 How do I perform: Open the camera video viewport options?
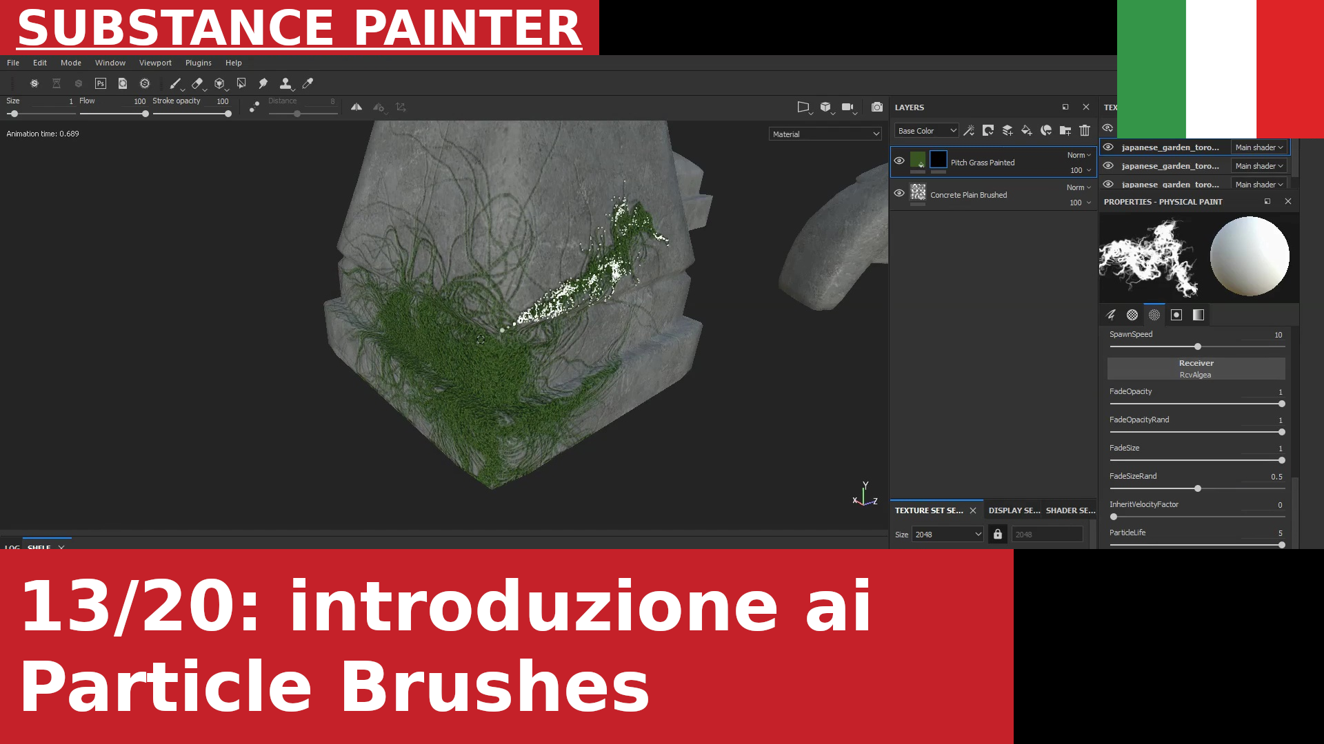coord(849,107)
